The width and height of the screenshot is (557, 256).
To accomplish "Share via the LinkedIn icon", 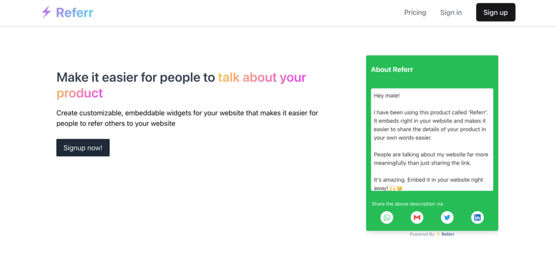I will click(477, 217).
